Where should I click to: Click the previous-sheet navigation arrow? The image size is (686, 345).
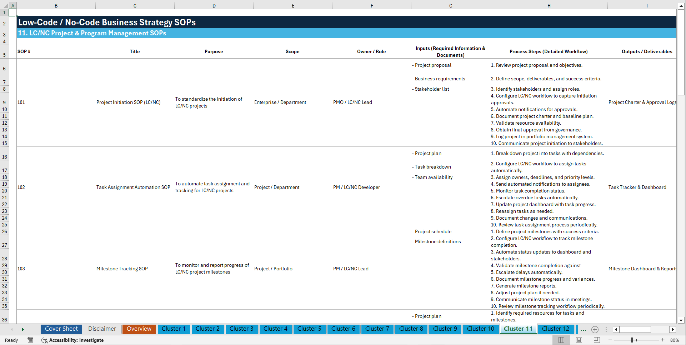[x=12, y=329]
